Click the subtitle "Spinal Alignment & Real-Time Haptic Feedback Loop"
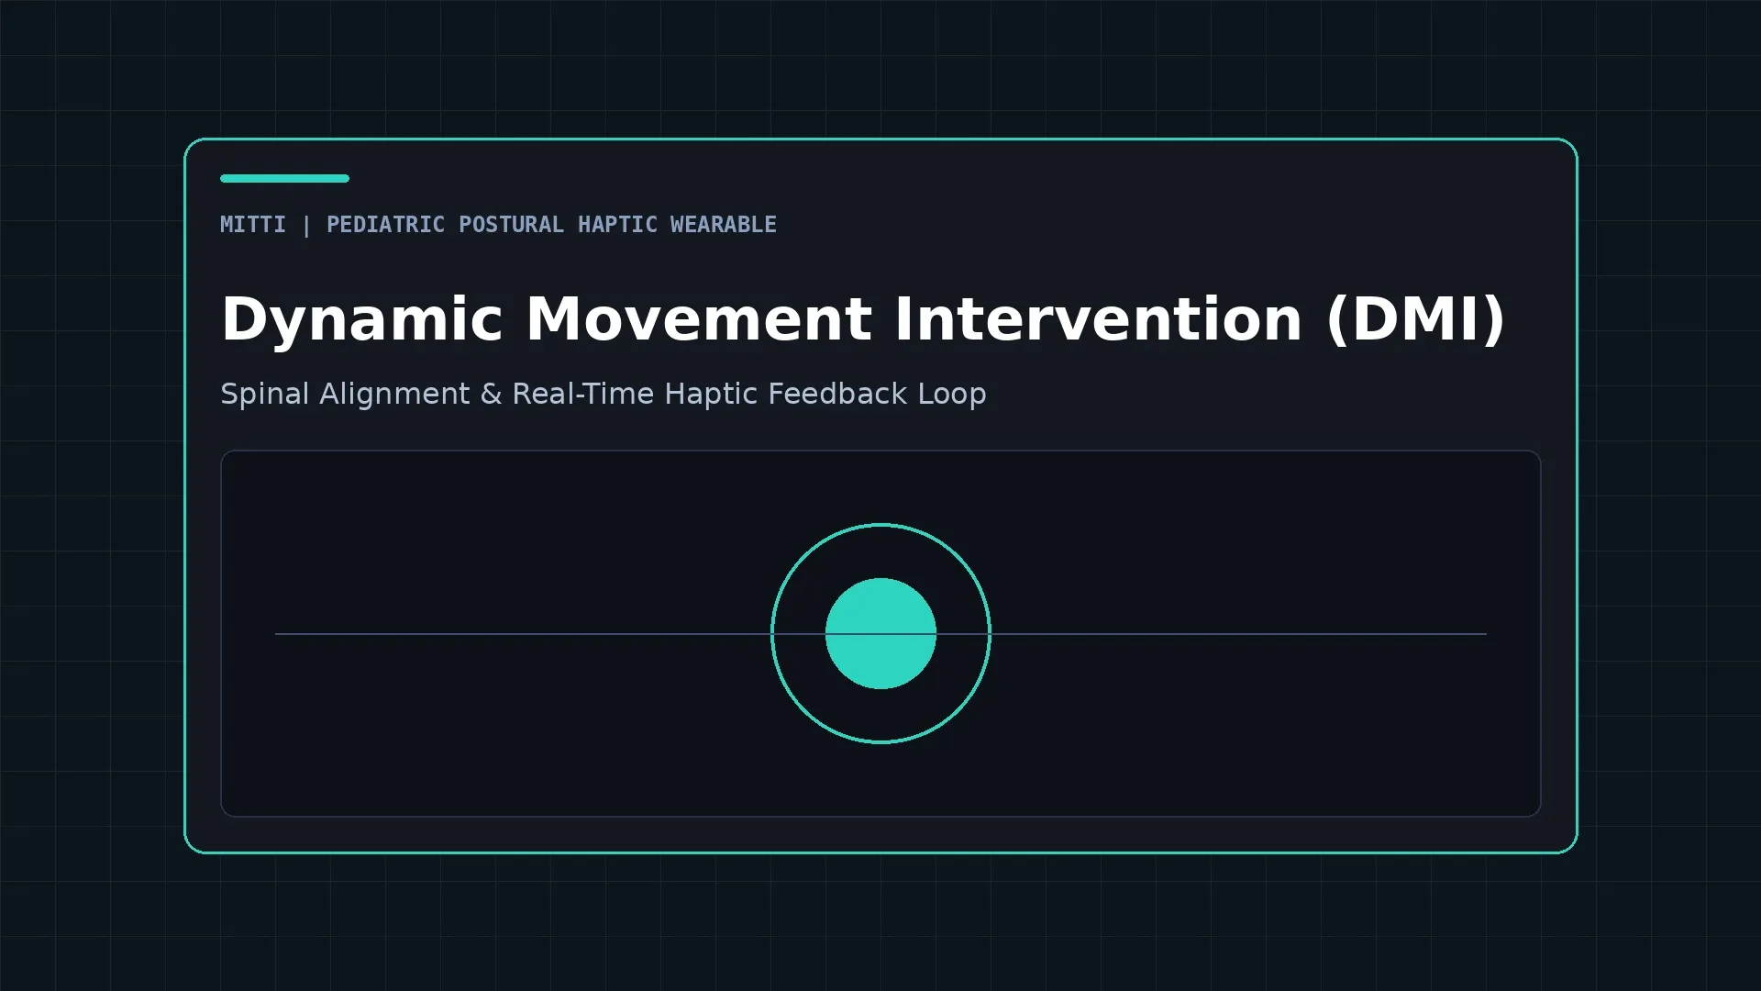Screen dimensions: 1761x991 coord(604,394)
